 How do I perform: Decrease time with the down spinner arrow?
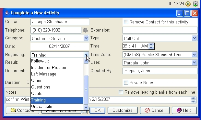pos(151,47)
